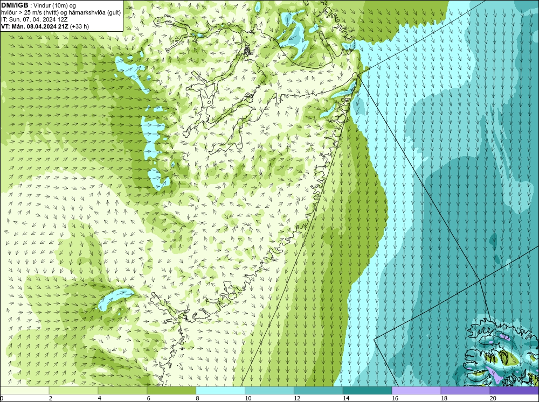Click the 6–8 m/s dark green legend swatch
Image resolution: width=539 pixels, height=402 pixels.
coord(171,390)
